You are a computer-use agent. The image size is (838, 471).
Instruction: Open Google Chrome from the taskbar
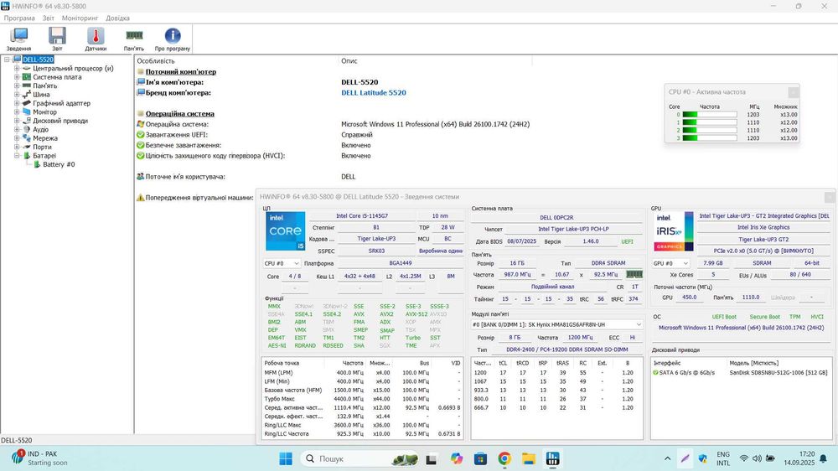[504, 458]
